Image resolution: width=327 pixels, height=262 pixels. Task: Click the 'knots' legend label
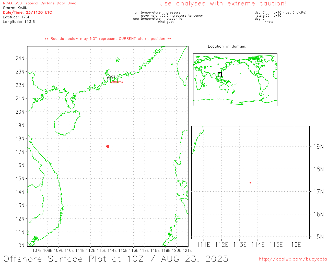pos(269,22)
